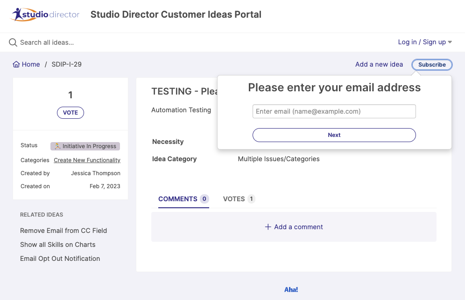Image resolution: width=465 pixels, height=300 pixels.
Task: Click the VOTE button on the idea
Action: tap(70, 113)
